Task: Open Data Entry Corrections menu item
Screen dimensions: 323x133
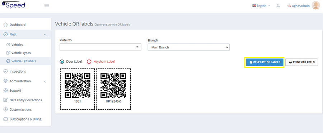Action: [x=25, y=100]
